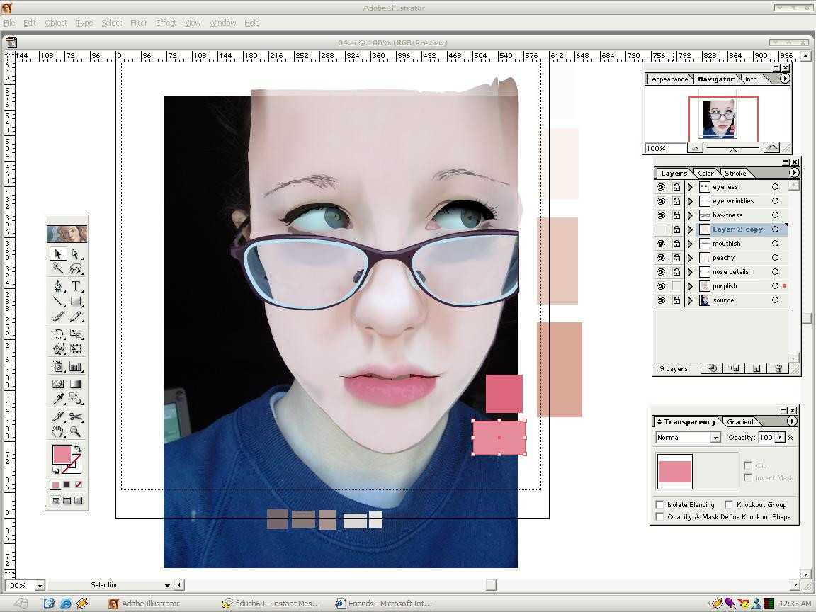
Task: Select the Symbol Sprayer tool
Action: [58, 366]
